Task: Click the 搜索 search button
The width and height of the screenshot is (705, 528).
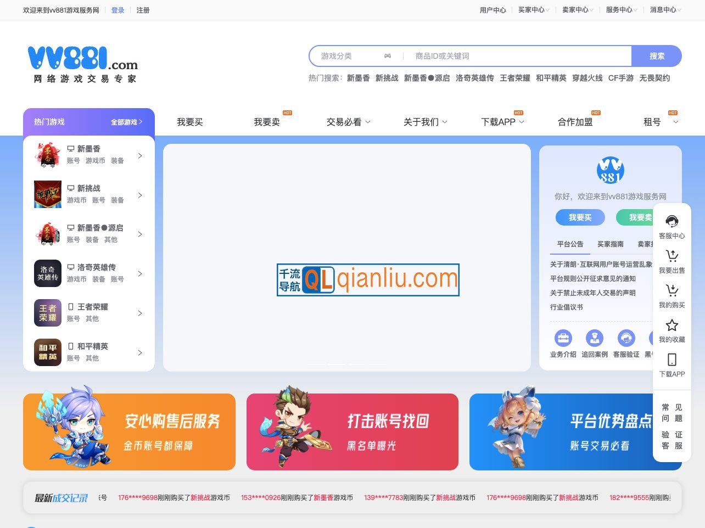Action: 657,55
